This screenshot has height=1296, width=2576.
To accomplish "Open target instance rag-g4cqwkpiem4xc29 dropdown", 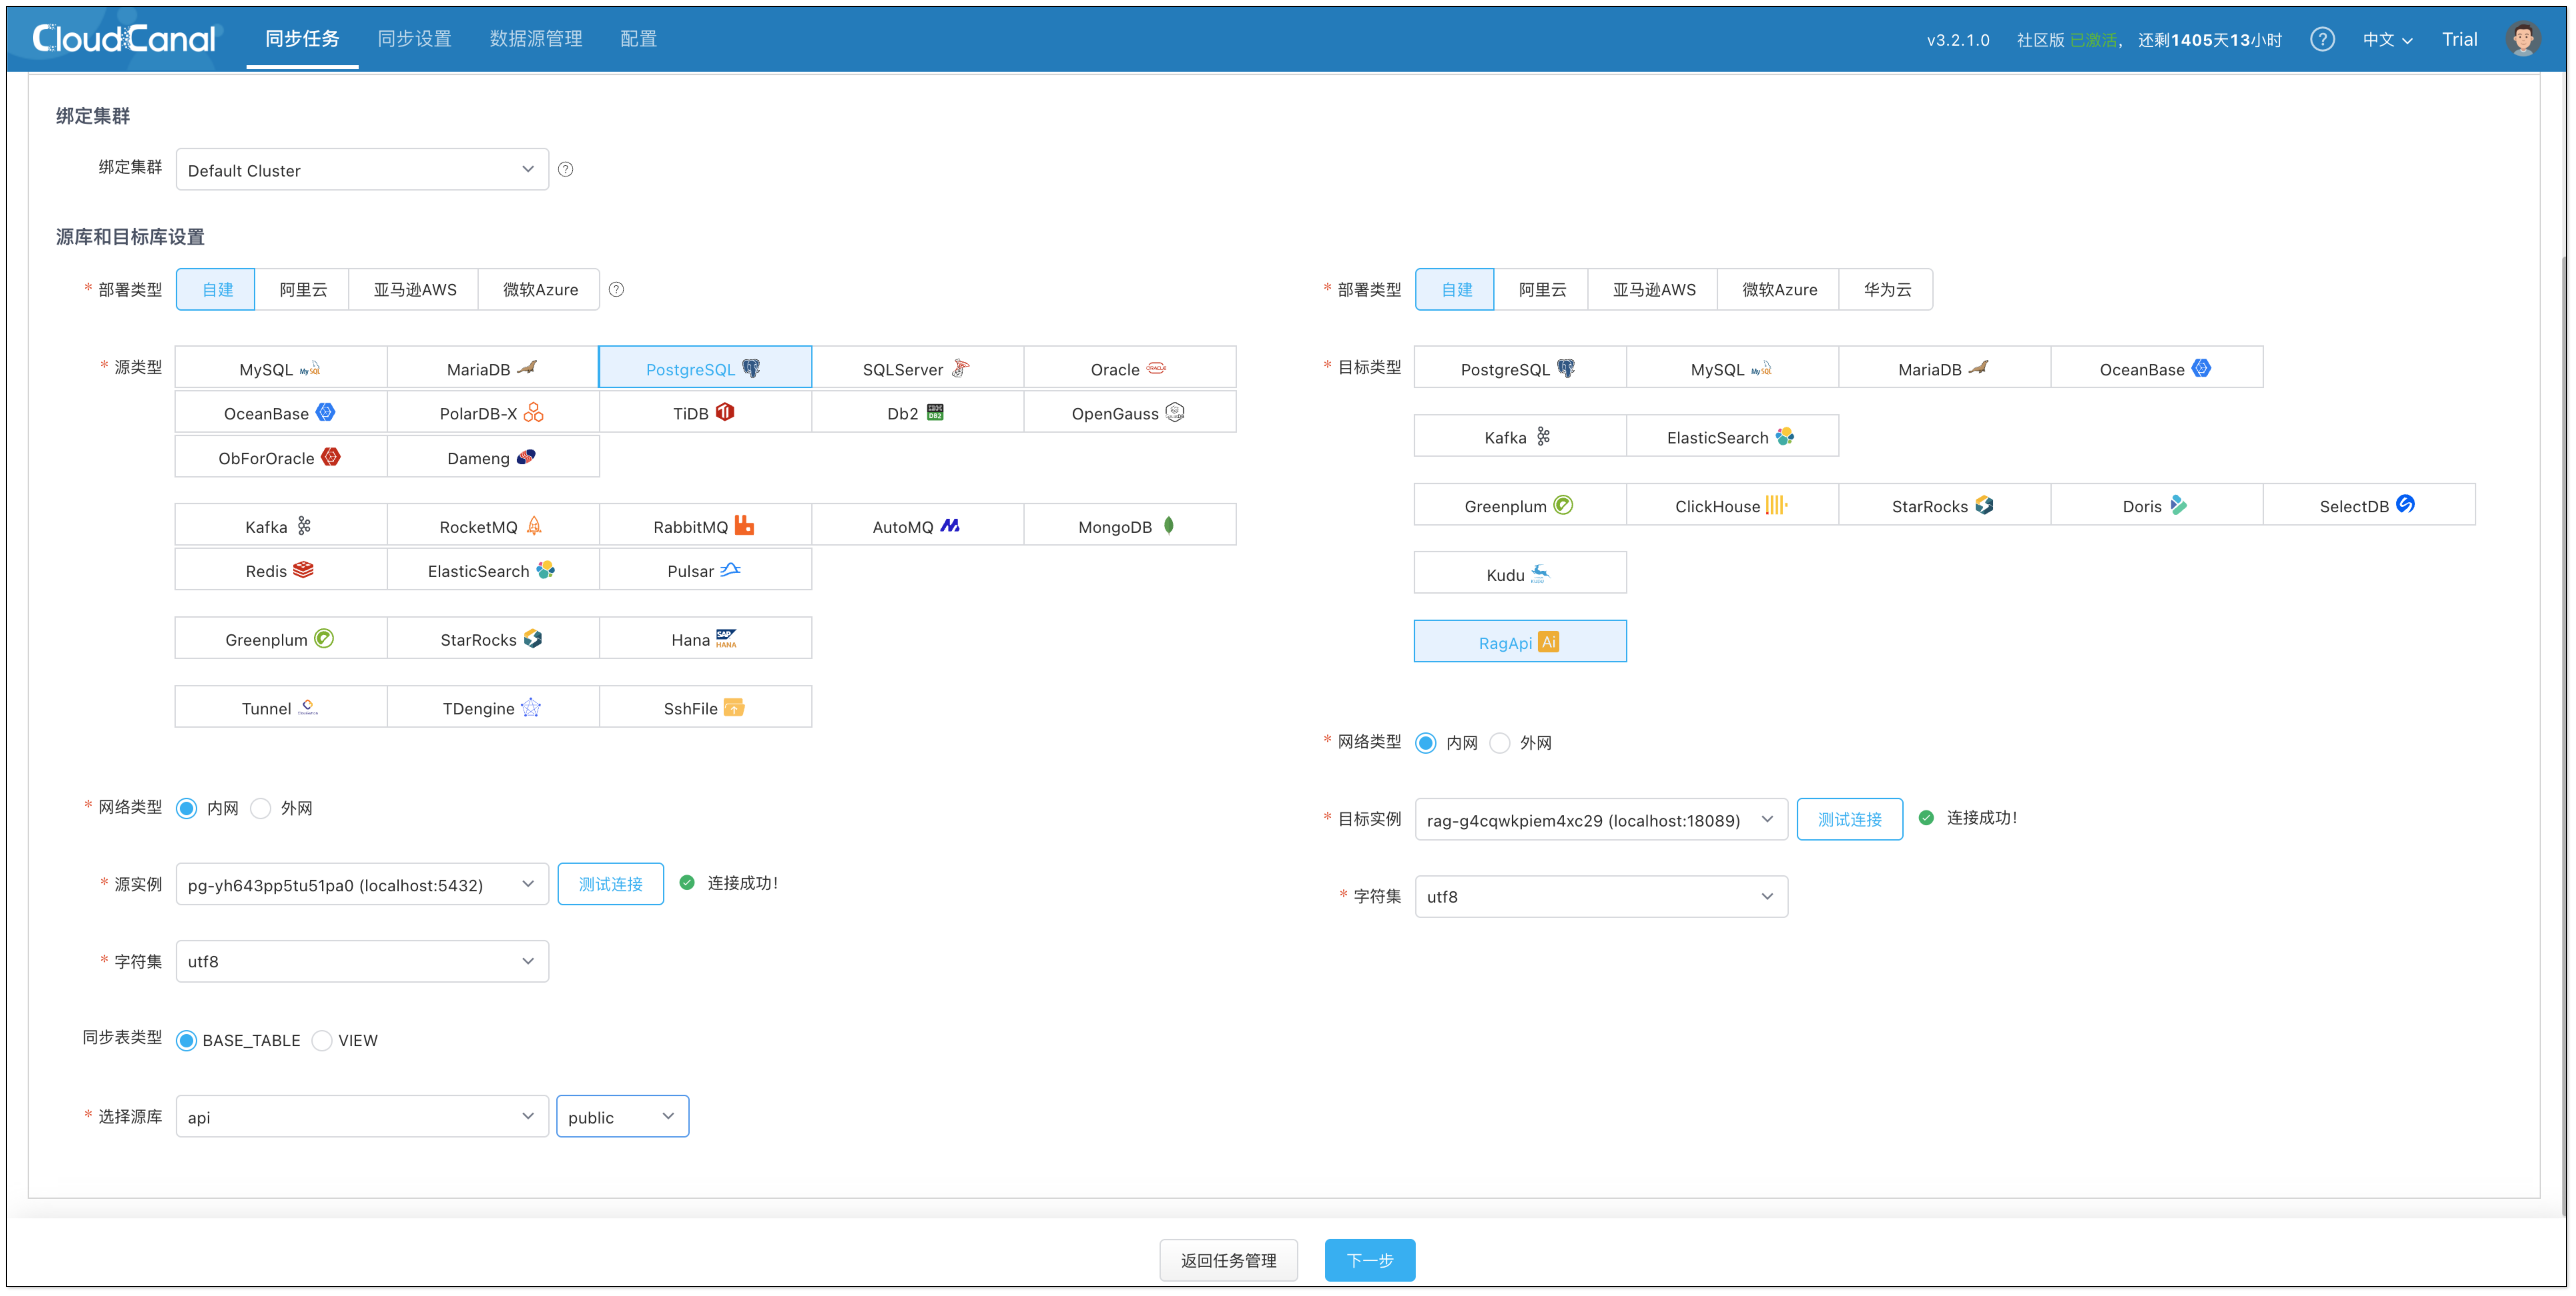I will [1600, 820].
